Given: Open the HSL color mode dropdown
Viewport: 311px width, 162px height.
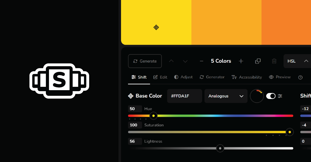Looking at the screenshot, I should [x=297, y=61].
